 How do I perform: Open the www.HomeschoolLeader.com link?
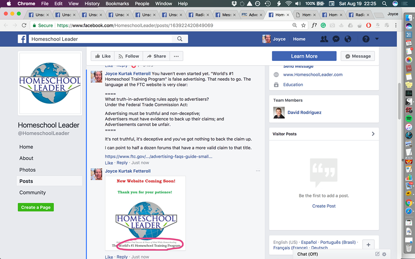pos(313,75)
